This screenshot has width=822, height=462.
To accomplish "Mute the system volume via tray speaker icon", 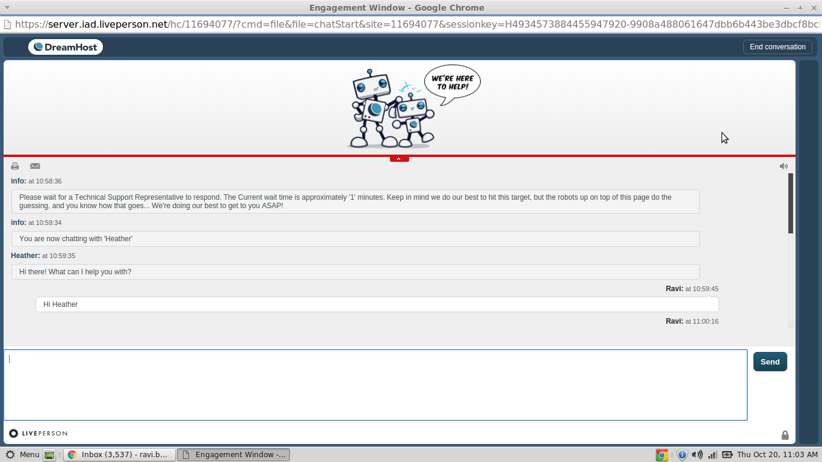I will pos(697,455).
